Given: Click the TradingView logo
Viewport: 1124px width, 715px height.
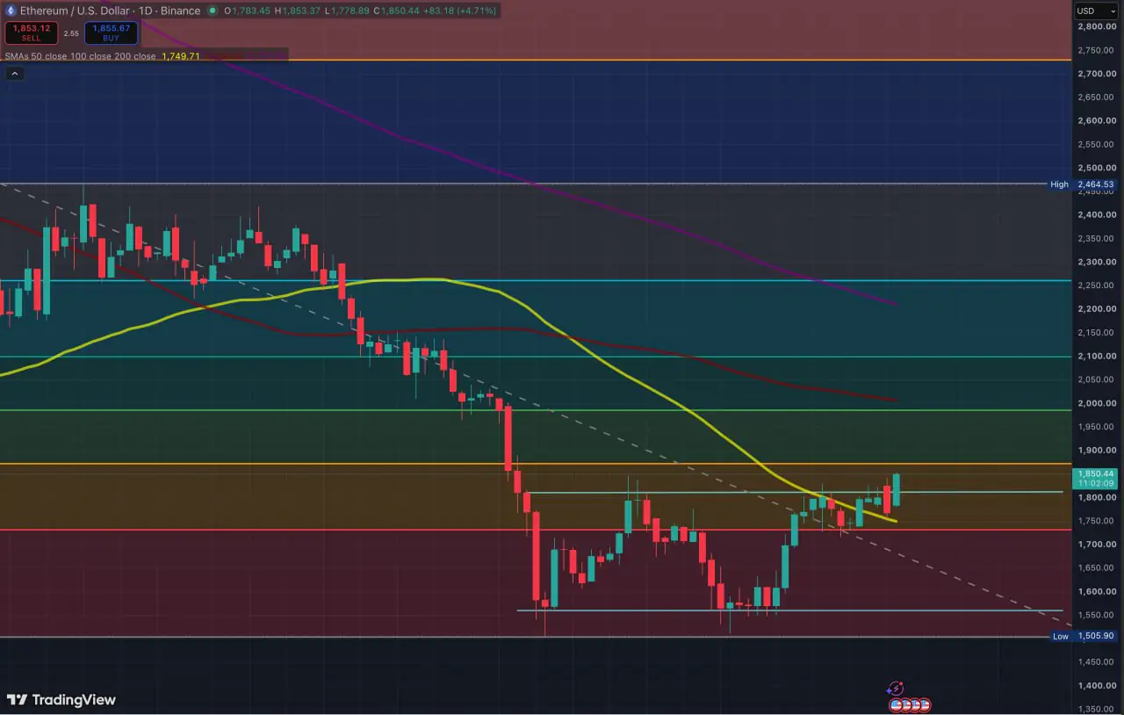Looking at the screenshot, I should (x=61, y=700).
